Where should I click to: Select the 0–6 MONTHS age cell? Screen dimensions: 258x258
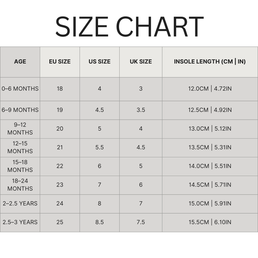pos(20,89)
